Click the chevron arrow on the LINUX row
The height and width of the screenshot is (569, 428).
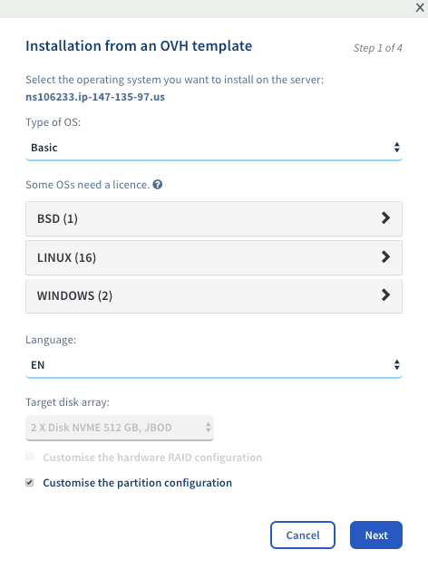[x=385, y=257]
